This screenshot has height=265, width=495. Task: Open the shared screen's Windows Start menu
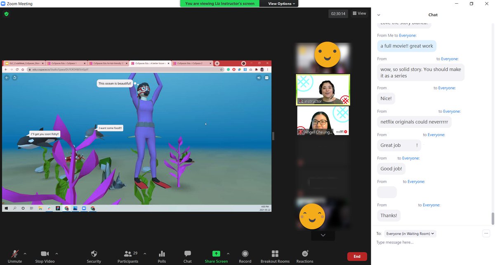point(6,208)
